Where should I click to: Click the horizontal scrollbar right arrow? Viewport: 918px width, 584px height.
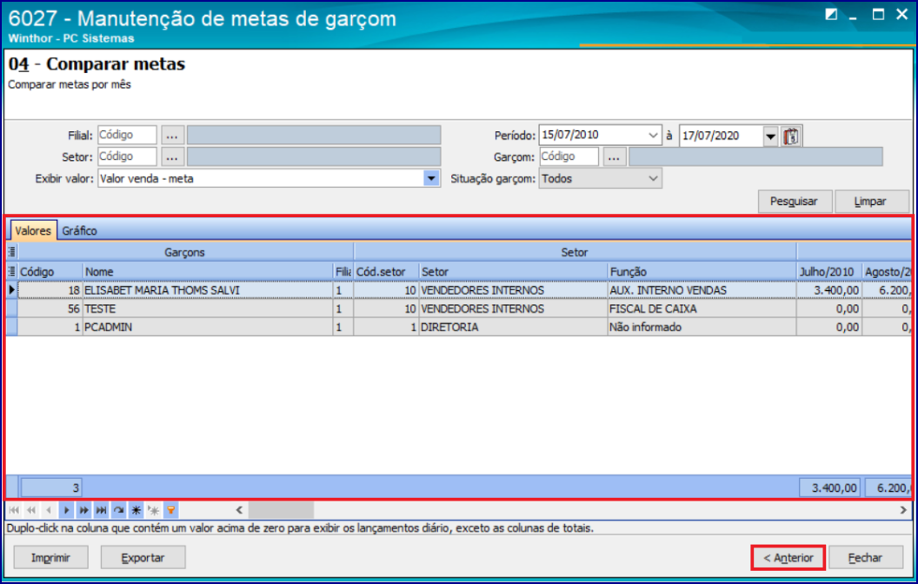(902, 510)
